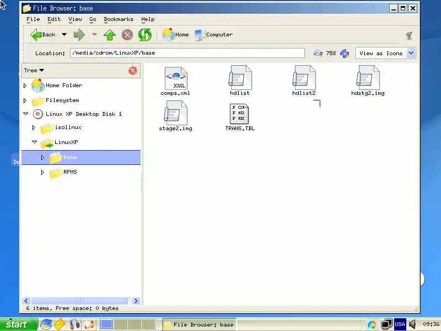Image resolution: width=441 pixels, height=331 pixels.
Task: Open the Bookmarks menu
Action: [119, 19]
